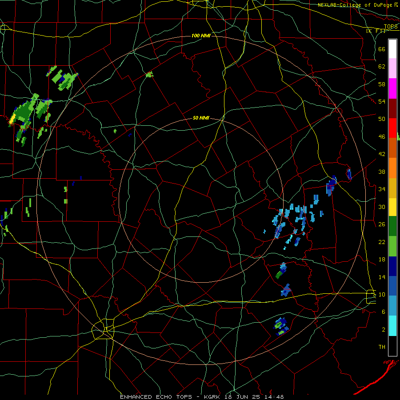Select the '14' legend value
The width and height of the screenshot is (400, 400).
(x=382, y=277)
